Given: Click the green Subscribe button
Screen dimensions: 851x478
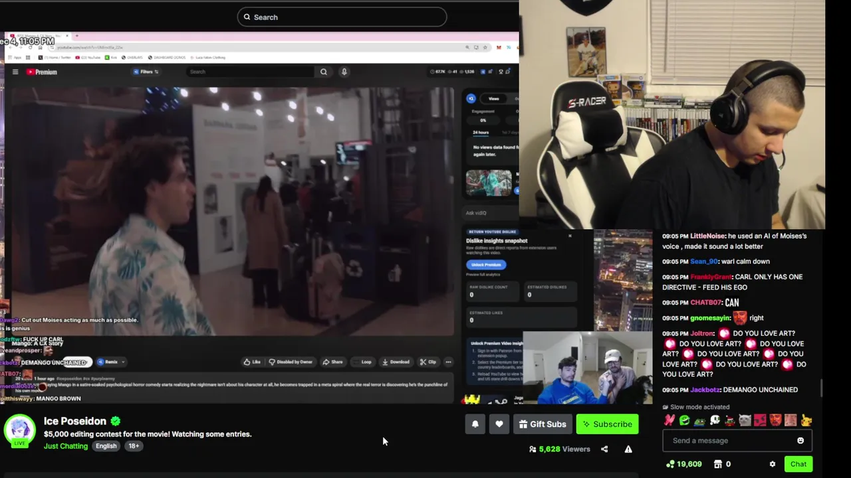Looking at the screenshot, I should click(607, 424).
